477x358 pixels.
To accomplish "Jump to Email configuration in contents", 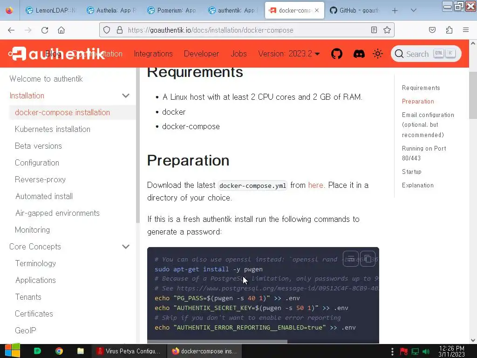I will pos(428,125).
